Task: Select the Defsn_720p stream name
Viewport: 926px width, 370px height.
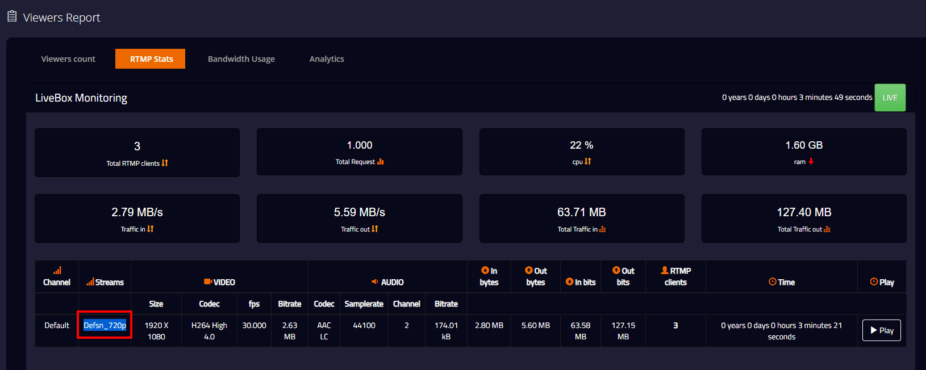Action: [x=105, y=325]
